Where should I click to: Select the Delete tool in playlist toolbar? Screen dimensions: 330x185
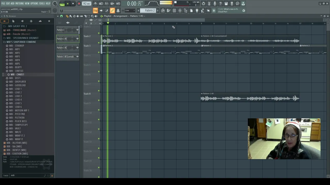[x=74, y=16]
